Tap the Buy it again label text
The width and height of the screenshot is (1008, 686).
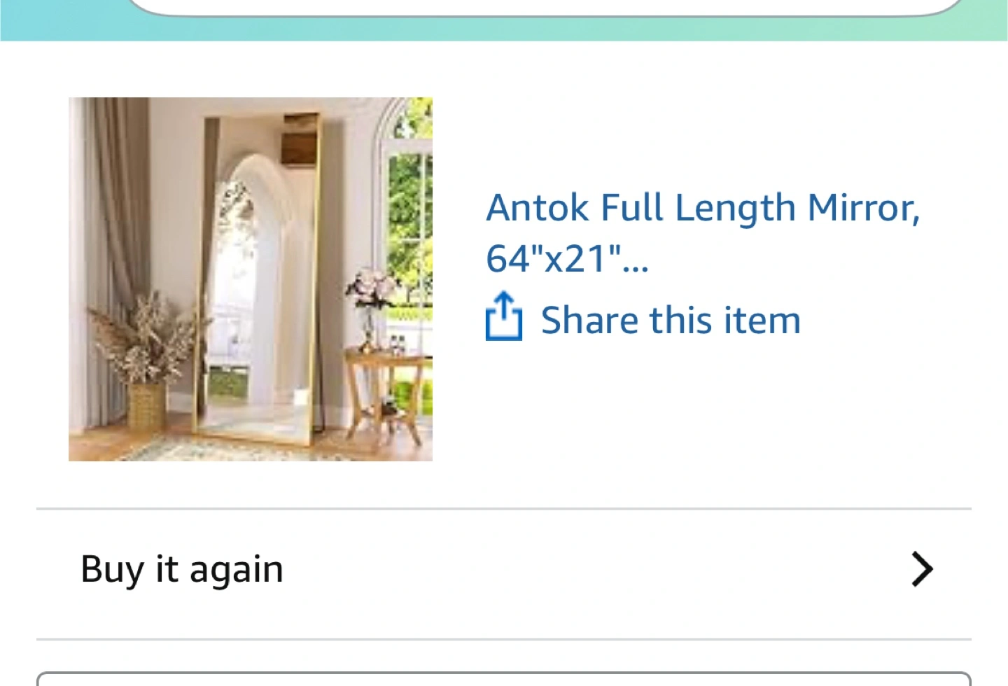tap(182, 569)
